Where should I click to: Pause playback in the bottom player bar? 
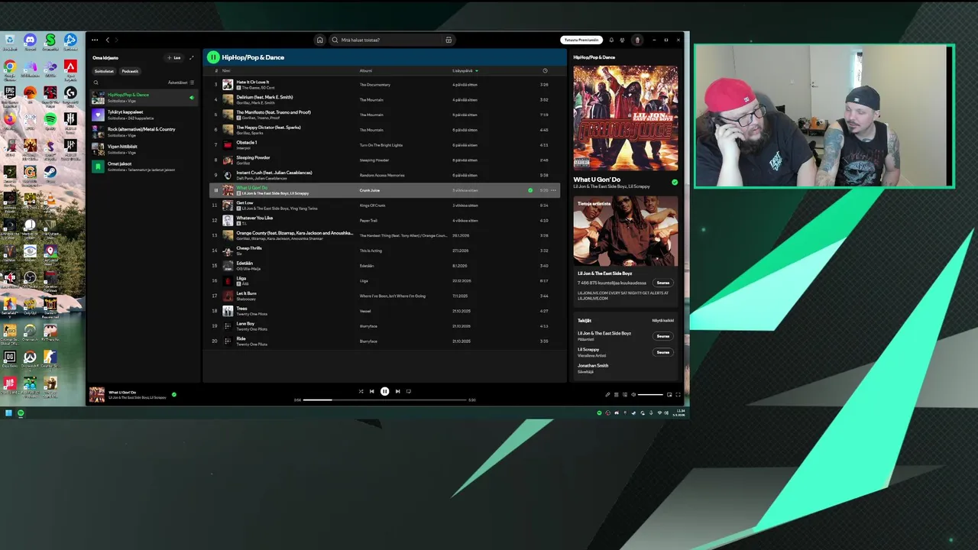(384, 391)
